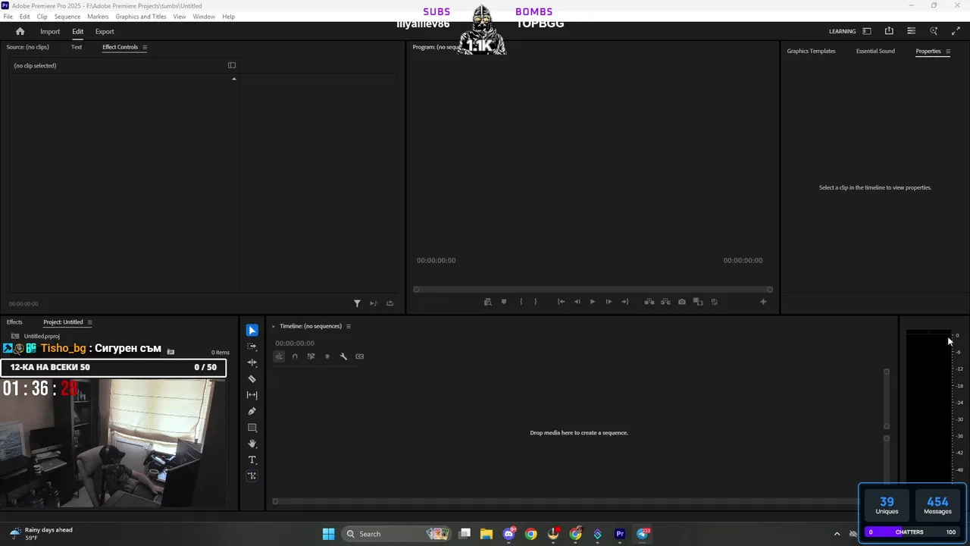Open the Markers menu
This screenshot has height=546, width=970.
[x=98, y=17]
